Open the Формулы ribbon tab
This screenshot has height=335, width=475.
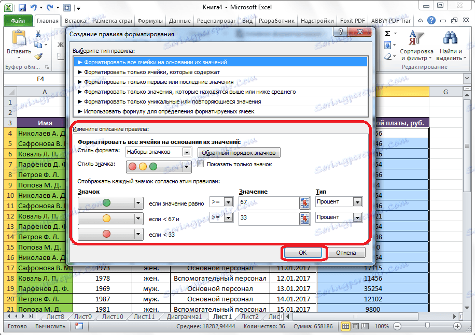[150, 21]
